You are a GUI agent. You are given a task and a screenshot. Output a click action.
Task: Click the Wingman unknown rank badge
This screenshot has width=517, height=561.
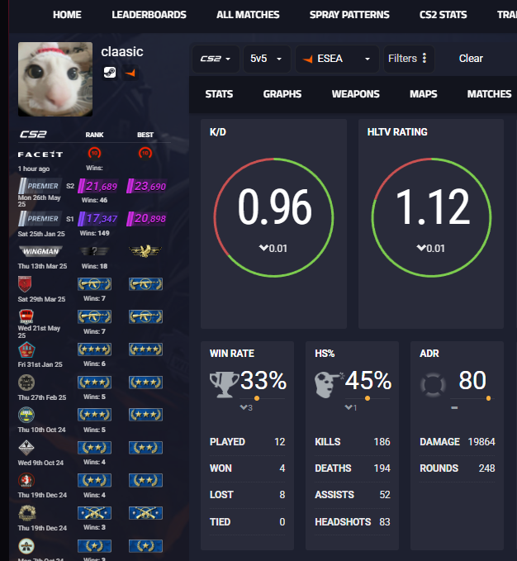coord(94,251)
